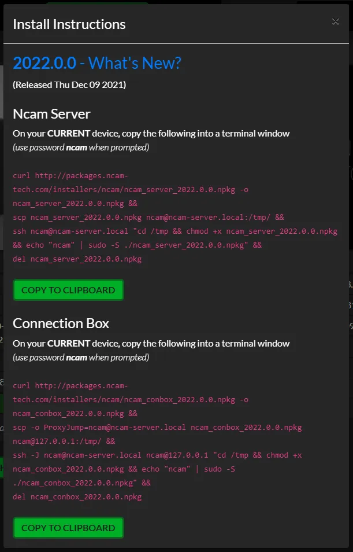Copy Connection Box commands to clipboard

pyautogui.click(x=68, y=528)
